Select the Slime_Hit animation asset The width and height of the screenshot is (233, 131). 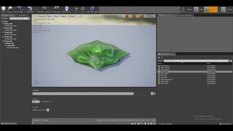pyautogui.click(x=163, y=76)
